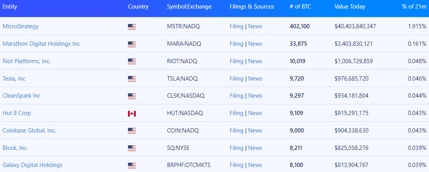Open the News link for Block, Inc.
Image resolution: width=429 pixels, height=172 pixels.
click(x=255, y=148)
